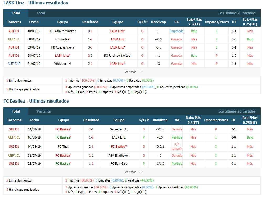Viewport: 263px width, 197px height.
Task: Click date 21/07/19 in LASK Linz table
Action: [x=34, y=64]
